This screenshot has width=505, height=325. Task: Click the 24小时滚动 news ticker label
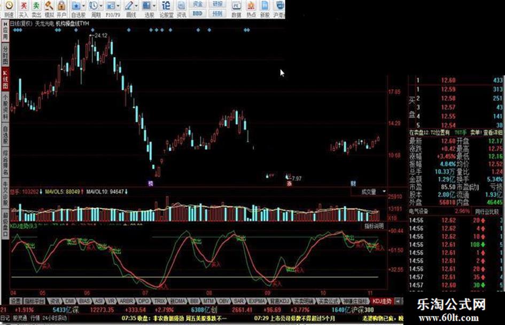point(55,319)
